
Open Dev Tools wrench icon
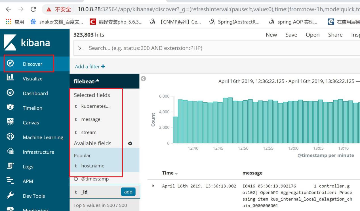pos(10,196)
